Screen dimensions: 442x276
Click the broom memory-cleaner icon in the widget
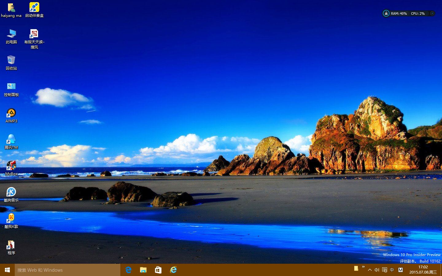point(386,13)
